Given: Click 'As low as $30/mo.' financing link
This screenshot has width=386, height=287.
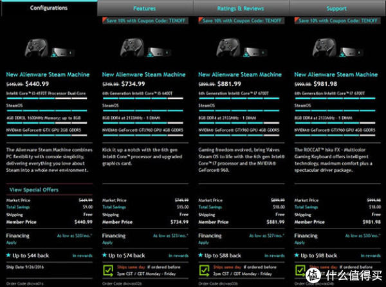Looking at the screenshot, I should [x=363, y=236].
